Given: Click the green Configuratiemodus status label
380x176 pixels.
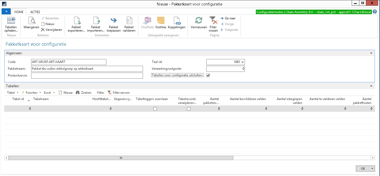Looking at the screenshot, I should click(x=314, y=12).
